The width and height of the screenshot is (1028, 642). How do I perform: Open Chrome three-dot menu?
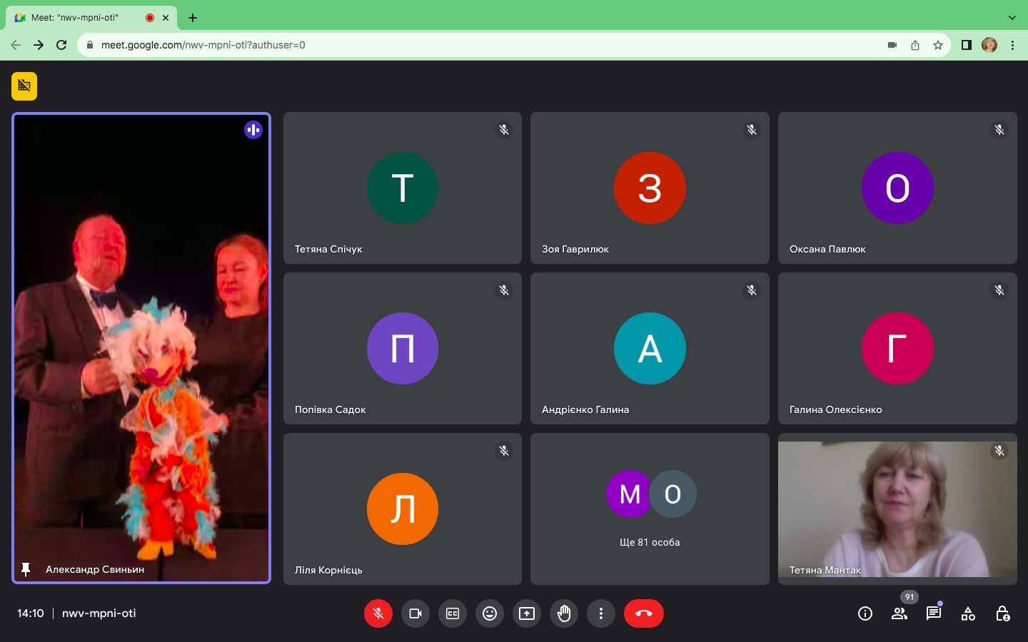(x=1012, y=45)
